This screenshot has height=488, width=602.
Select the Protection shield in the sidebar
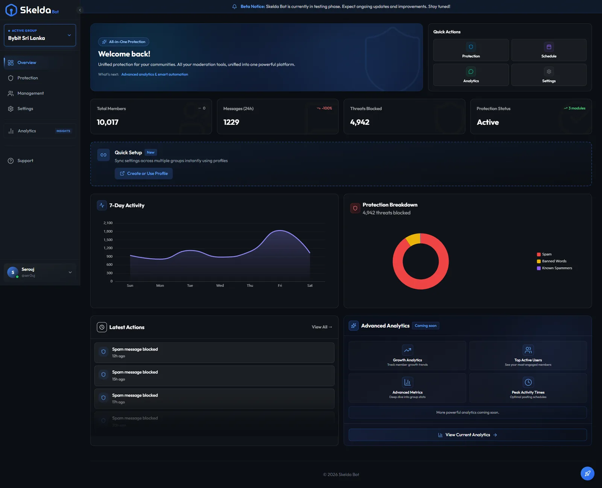tap(11, 78)
